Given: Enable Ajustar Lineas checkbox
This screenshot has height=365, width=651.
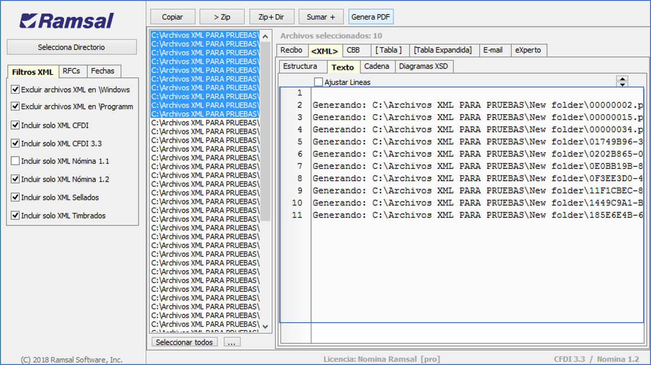Looking at the screenshot, I should pyautogui.click(x=319, y=82).
